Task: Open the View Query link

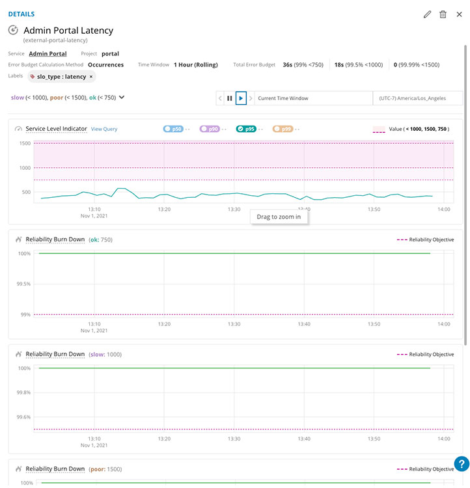Action: (x=104, y=129)
